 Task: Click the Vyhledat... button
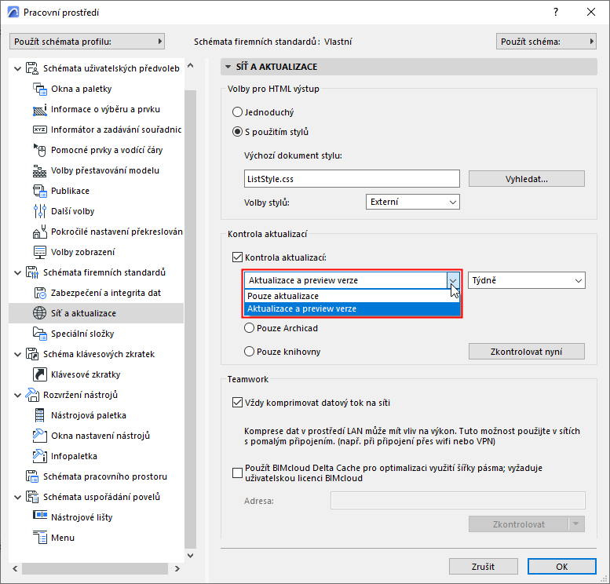click(x=526, y=179)
